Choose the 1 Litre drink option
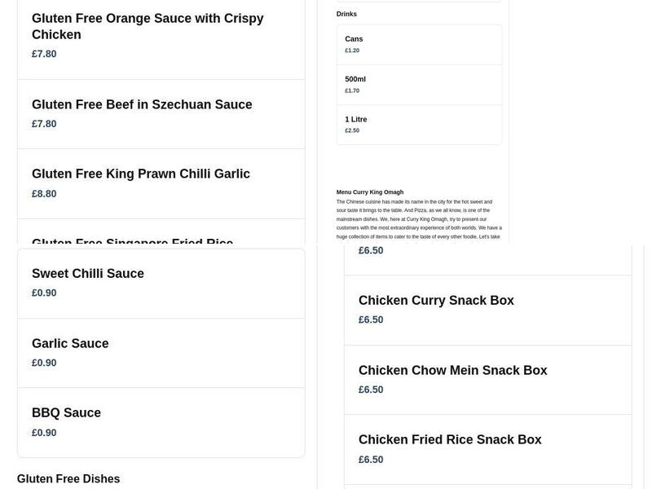This screenshot has height=489, width=652. click(419, 125)
